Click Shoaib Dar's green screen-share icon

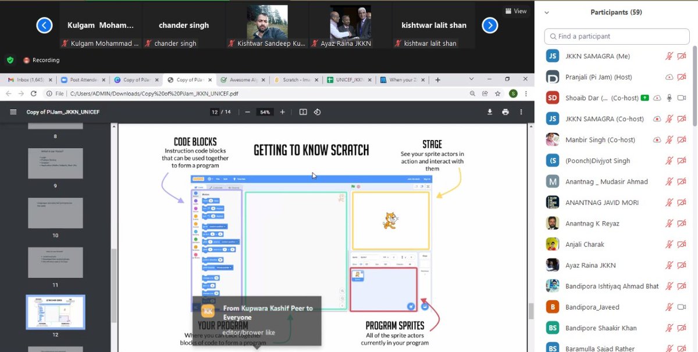(x=645, y=98)
